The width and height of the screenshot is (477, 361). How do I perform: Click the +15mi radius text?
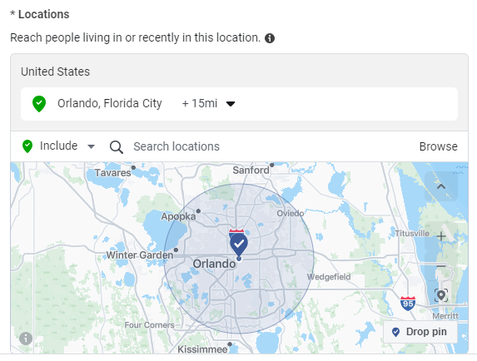[200, 104]
